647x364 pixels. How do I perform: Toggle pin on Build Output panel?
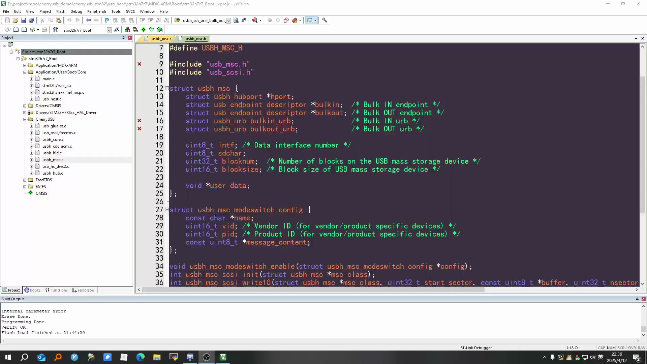[x=637, y=299]
